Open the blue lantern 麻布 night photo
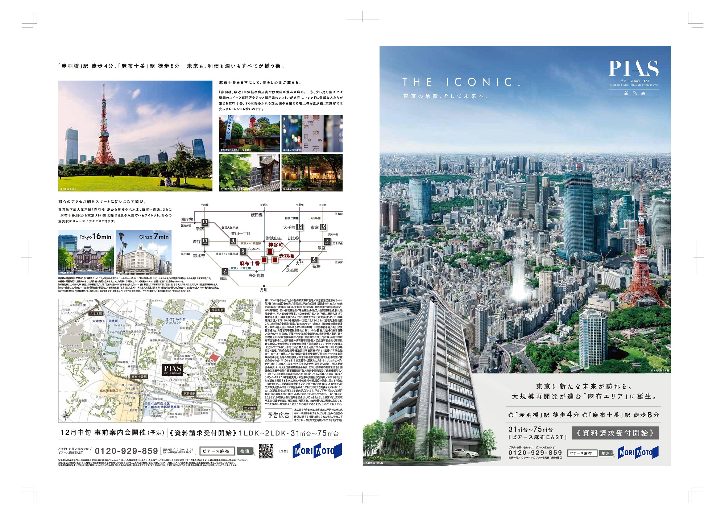 (312, 133)
